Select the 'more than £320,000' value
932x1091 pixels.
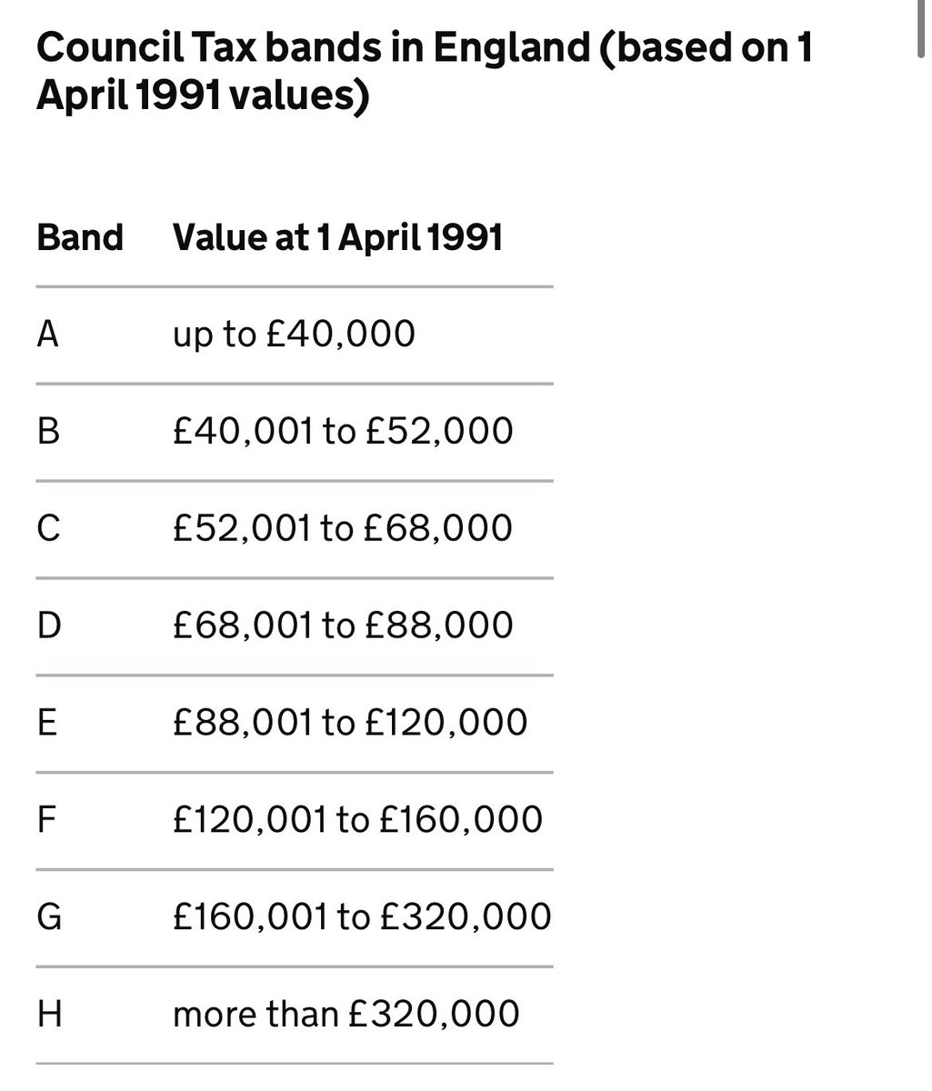(346, 1015)
